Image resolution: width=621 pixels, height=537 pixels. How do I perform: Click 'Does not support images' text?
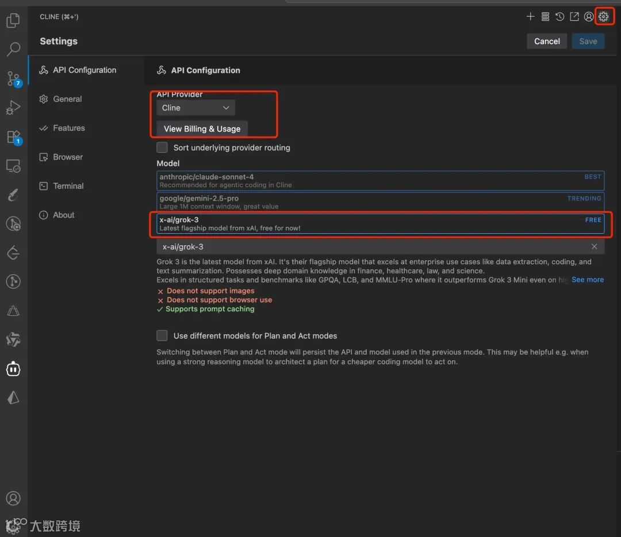click(210, 291)
